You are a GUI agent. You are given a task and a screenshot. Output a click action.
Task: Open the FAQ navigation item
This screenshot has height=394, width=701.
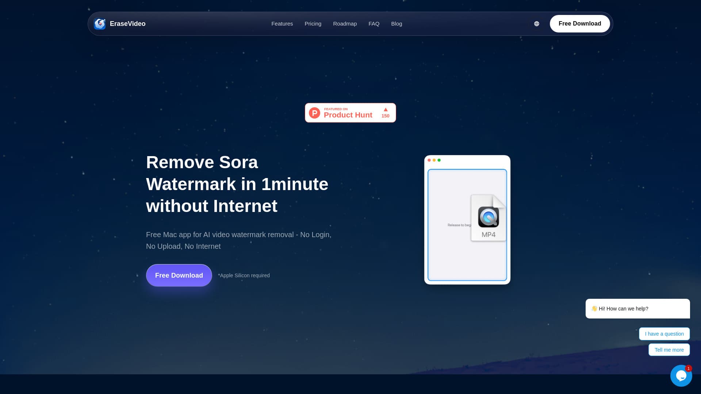[374, 23]
